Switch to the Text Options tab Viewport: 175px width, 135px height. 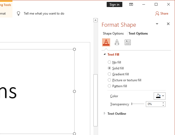click(x=138, y=33)
